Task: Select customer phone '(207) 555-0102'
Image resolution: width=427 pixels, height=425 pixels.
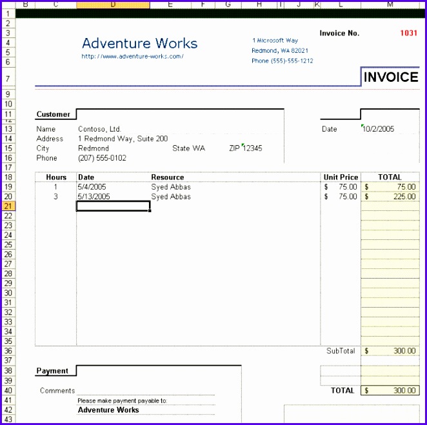Action: coord(102,158)
